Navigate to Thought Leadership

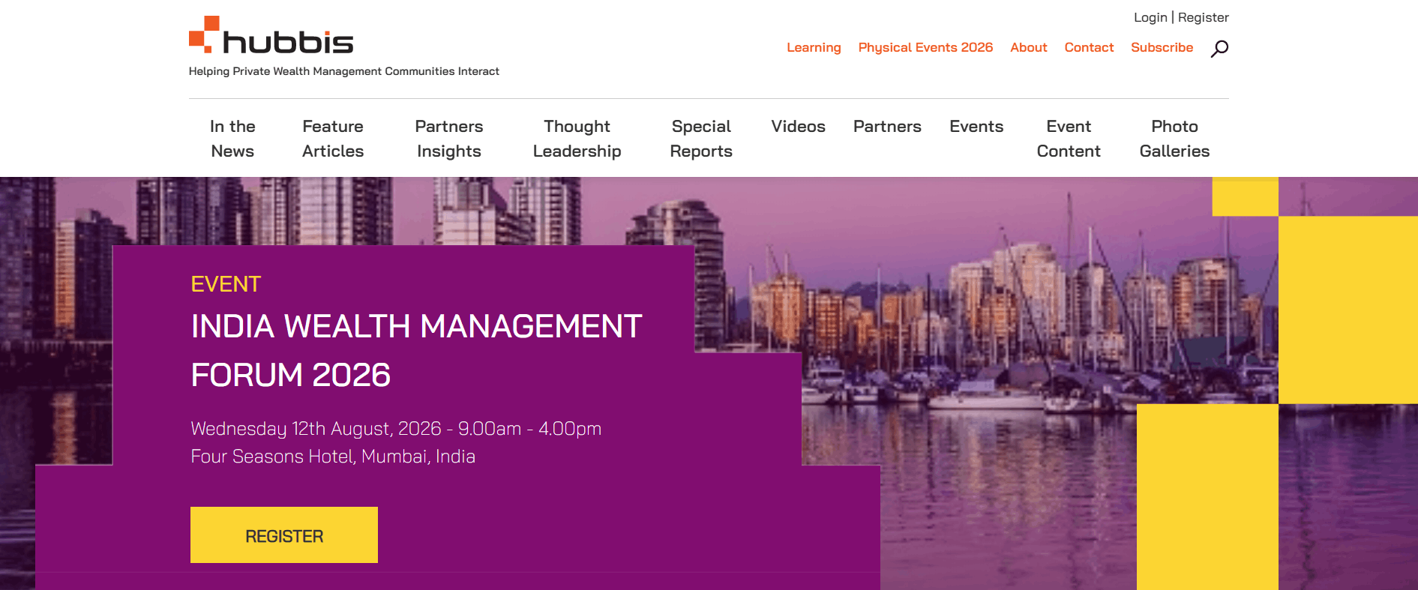[x=577, y=139]
